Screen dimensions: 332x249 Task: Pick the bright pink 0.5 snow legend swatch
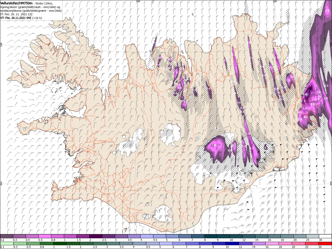45,236
